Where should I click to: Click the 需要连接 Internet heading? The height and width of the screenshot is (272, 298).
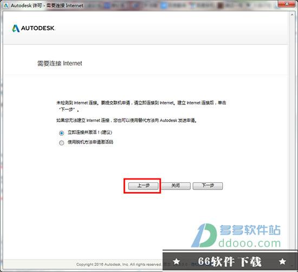[x=60, y=63]
